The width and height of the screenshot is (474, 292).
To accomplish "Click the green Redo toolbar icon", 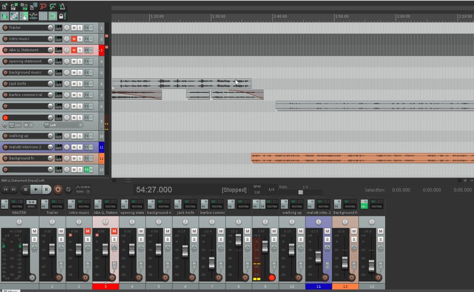I will click(x=53, y=6).
